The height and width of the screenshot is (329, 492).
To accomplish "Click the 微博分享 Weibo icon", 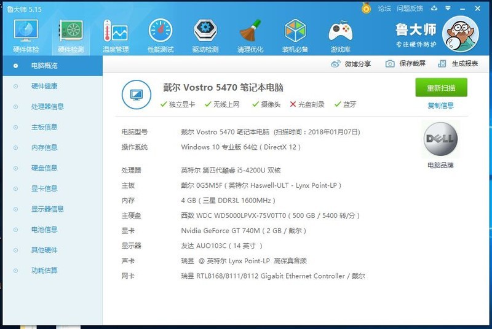I will pos(335,64).
